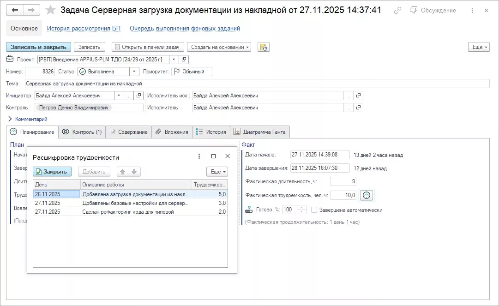Open the Исполнитель field's open-form icon
The image size is (499, 306).
click(358, 108)
